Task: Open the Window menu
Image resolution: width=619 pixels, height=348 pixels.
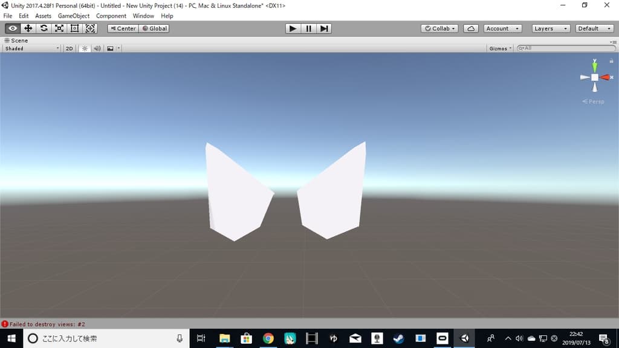Action: point(143,16)
